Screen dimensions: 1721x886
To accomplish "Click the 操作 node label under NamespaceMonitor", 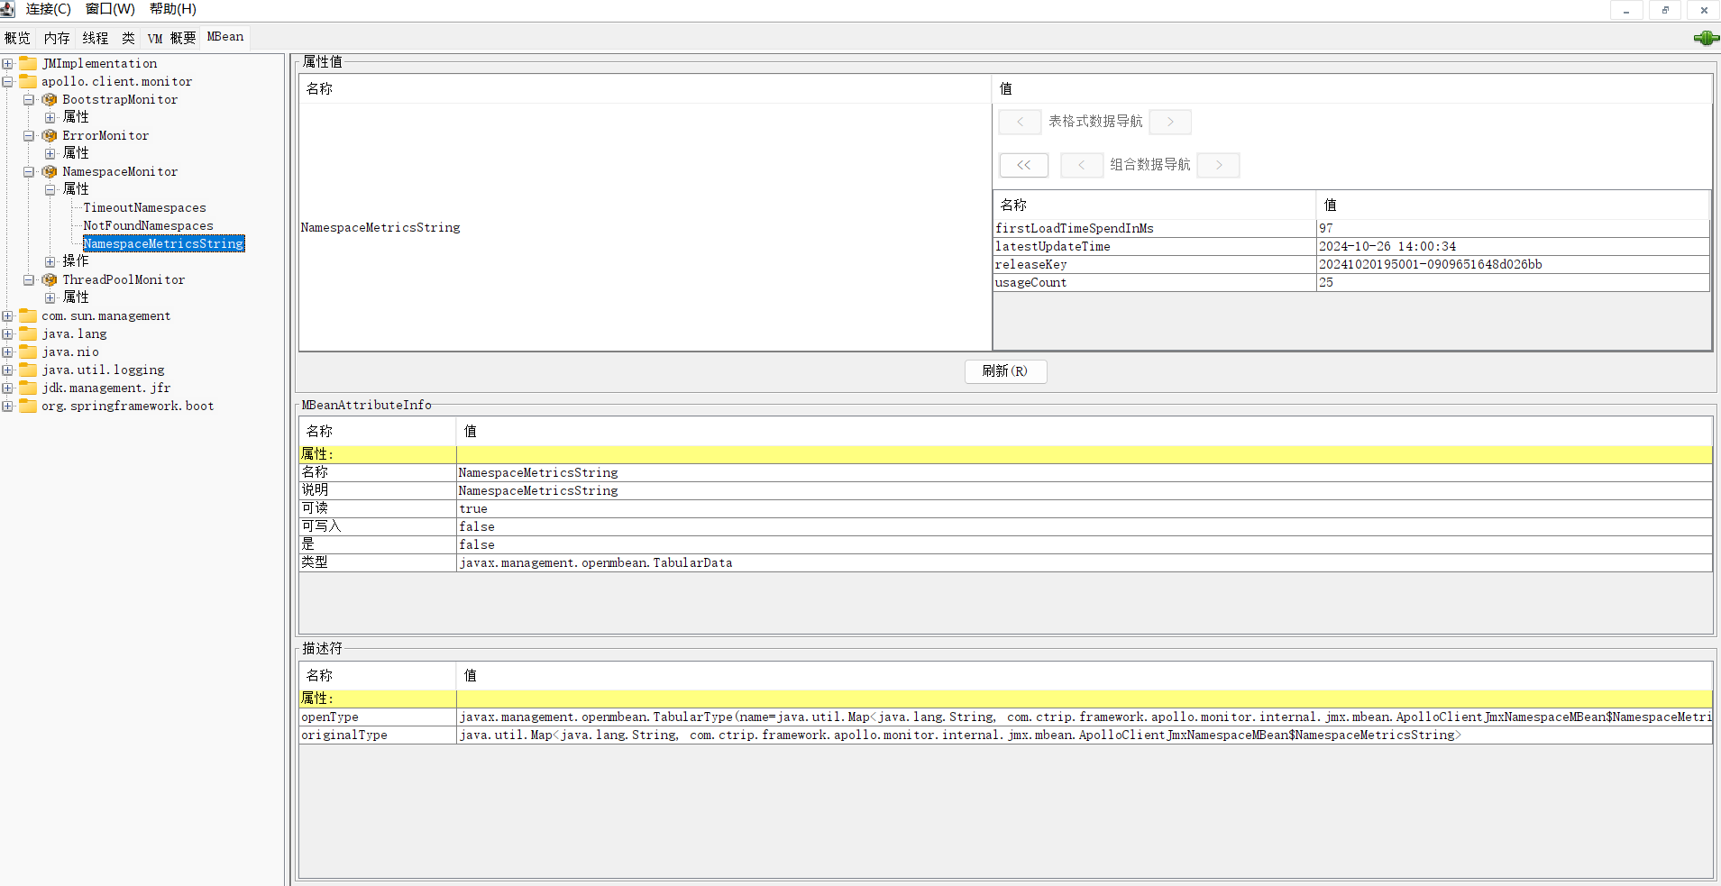I will (76, 261).
